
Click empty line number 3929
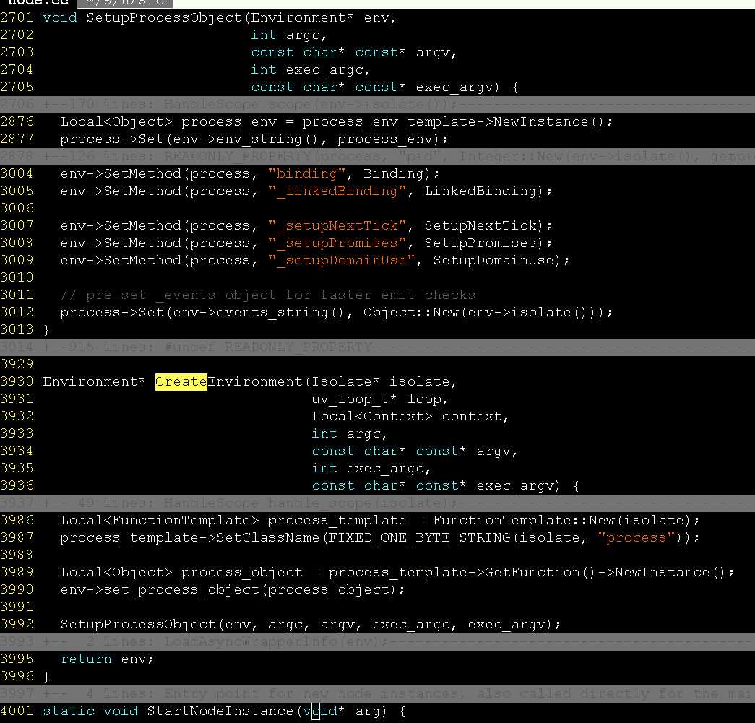pyautogui.click(x=17, y=364)
